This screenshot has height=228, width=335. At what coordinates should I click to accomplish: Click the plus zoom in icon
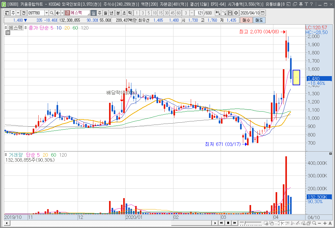[325, 223]
